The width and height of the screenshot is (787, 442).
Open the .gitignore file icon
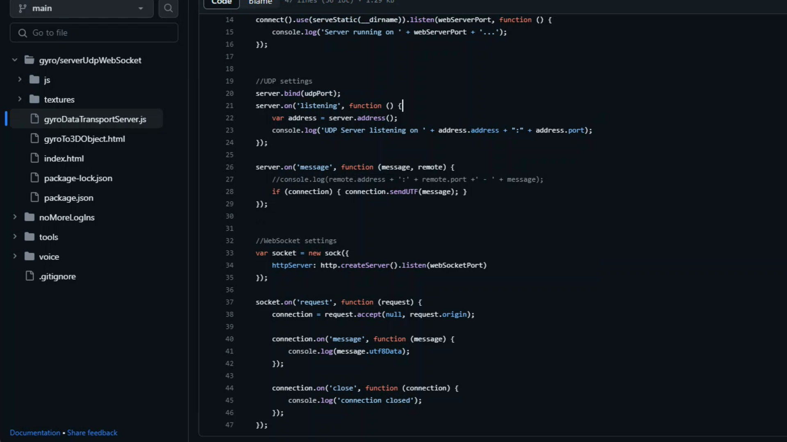click(30, 276)
